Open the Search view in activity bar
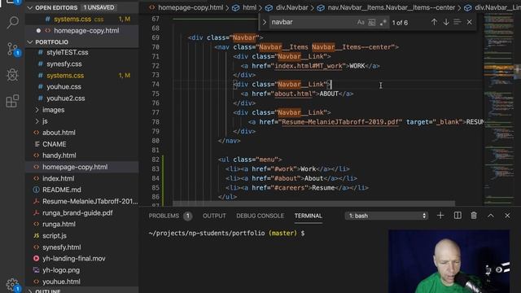The image size is (521, 293). pyautogui.click(x=13, y=22)
